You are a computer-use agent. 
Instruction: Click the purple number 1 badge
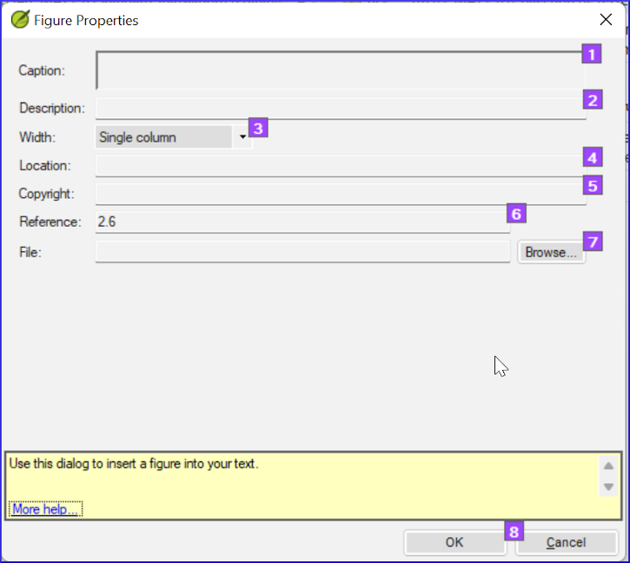[x=591, y=54]
